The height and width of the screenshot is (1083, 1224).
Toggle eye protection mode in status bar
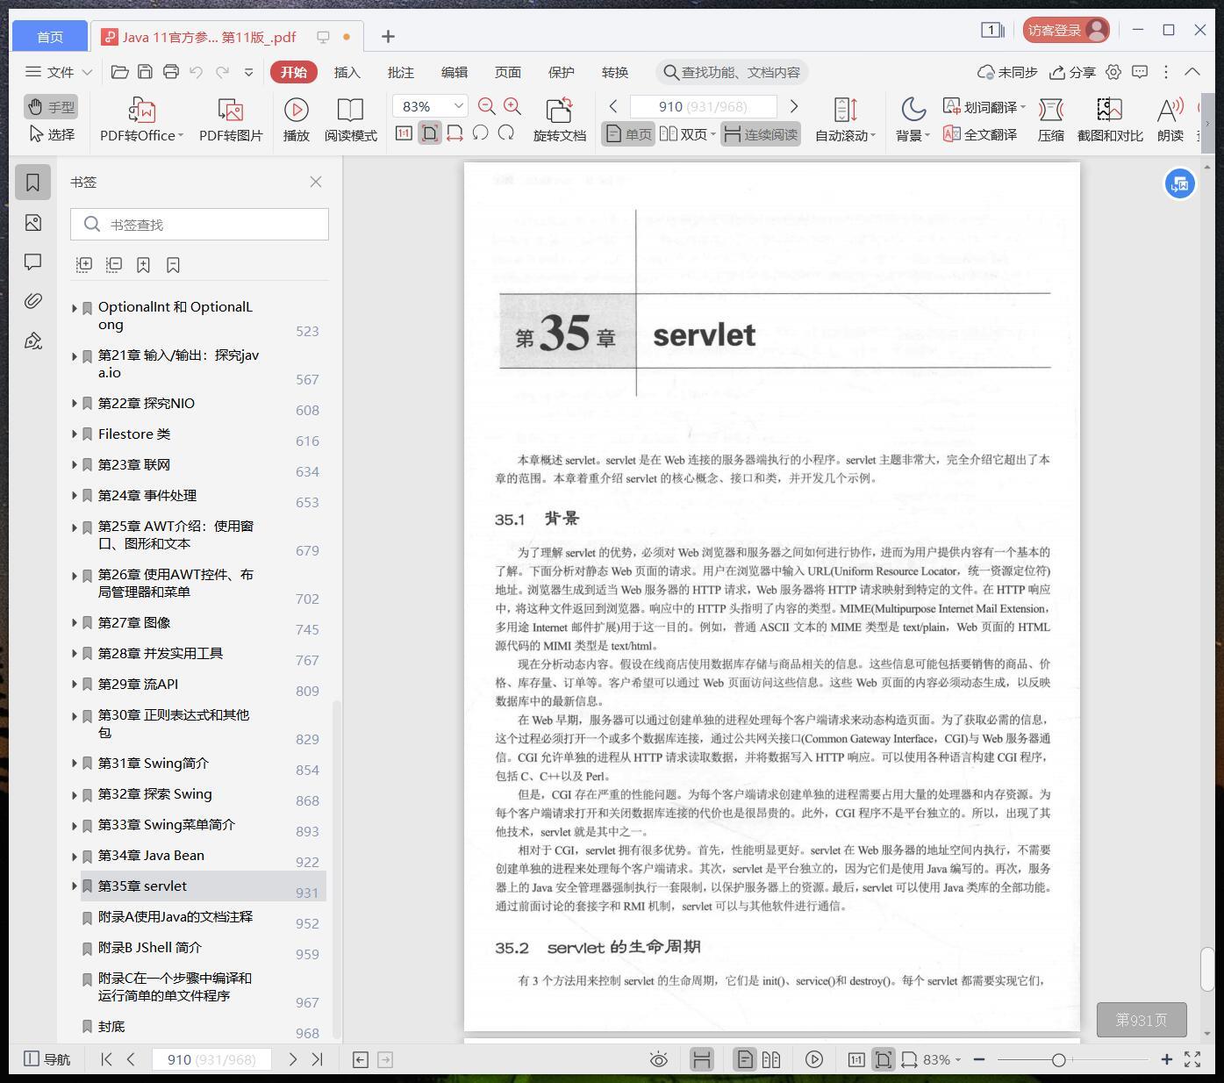[658, 1059]
